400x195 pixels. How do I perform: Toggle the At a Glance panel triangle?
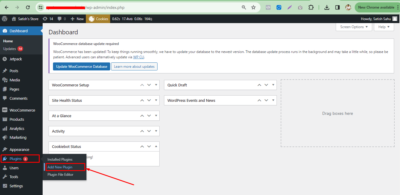click(x=156, y=116)
